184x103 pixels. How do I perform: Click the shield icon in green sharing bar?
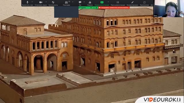[97, 8]
